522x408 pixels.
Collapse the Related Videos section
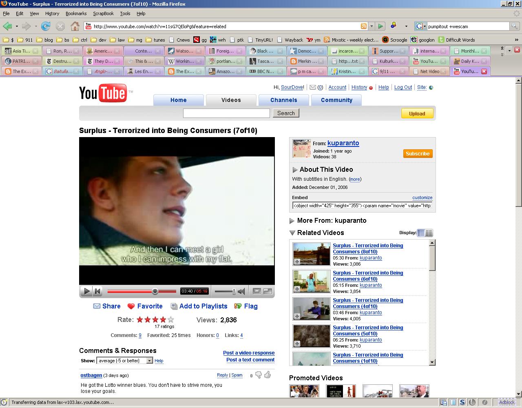tap(292, 233)
